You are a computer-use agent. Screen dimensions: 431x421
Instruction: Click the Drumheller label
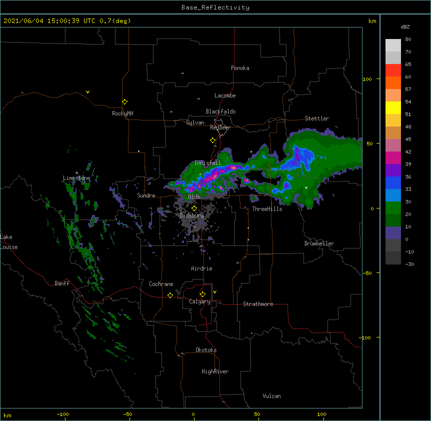pos(319,243)
